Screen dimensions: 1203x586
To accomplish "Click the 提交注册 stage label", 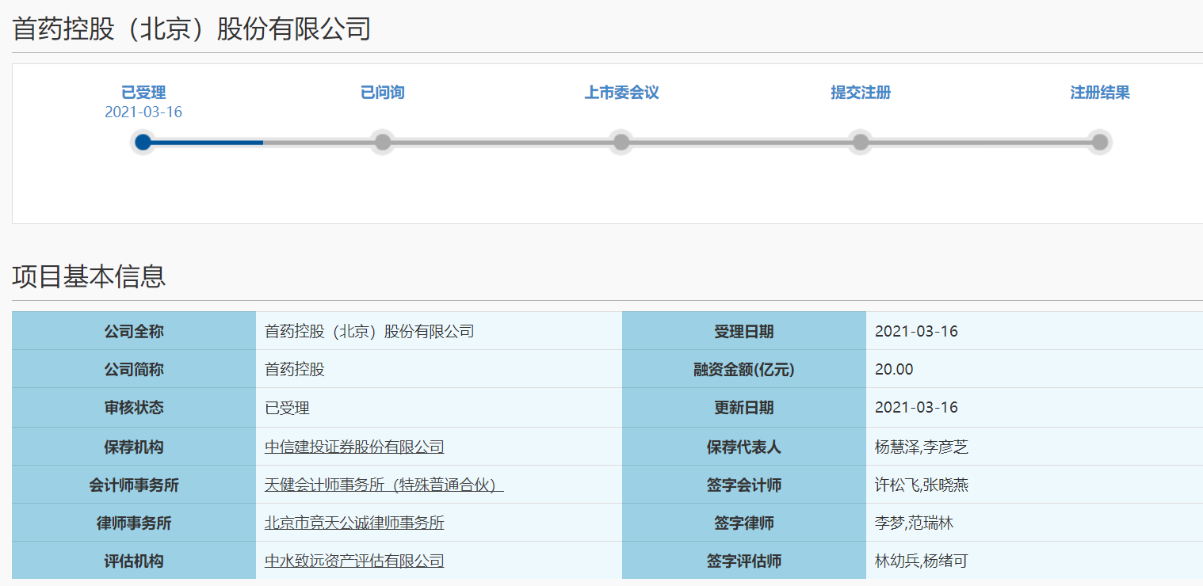I will tap(861, 93).
